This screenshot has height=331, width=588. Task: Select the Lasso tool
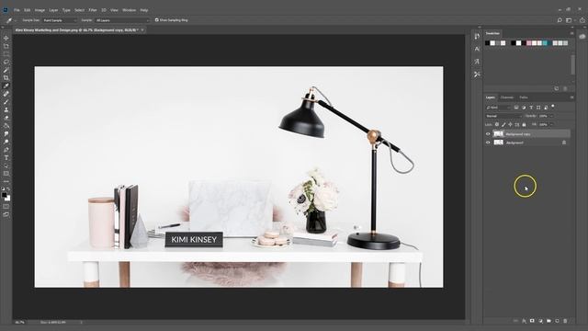pyautogui.click(x=6, y=62)
